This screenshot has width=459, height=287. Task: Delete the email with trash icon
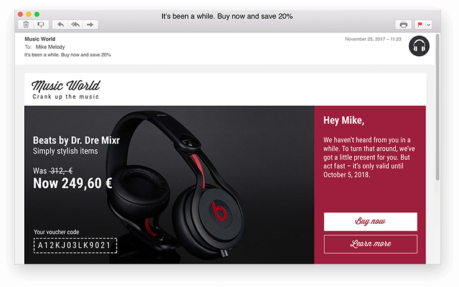(26, 25)
